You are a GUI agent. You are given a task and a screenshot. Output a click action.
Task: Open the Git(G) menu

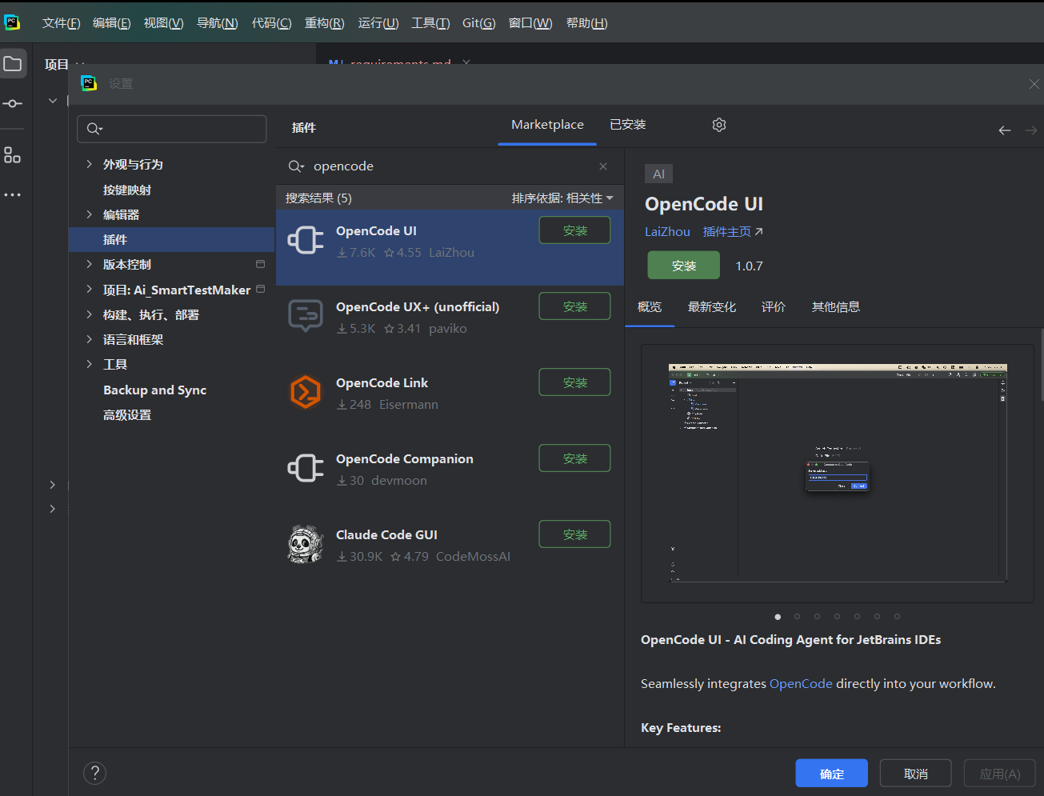tap(479, 23)
